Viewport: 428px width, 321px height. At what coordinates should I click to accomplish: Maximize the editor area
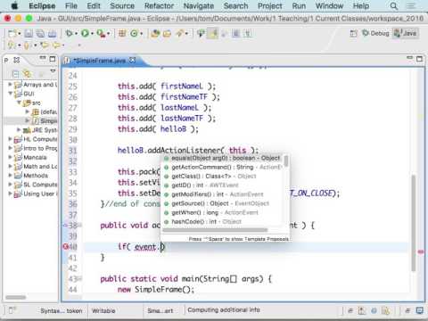pos(419,59)
